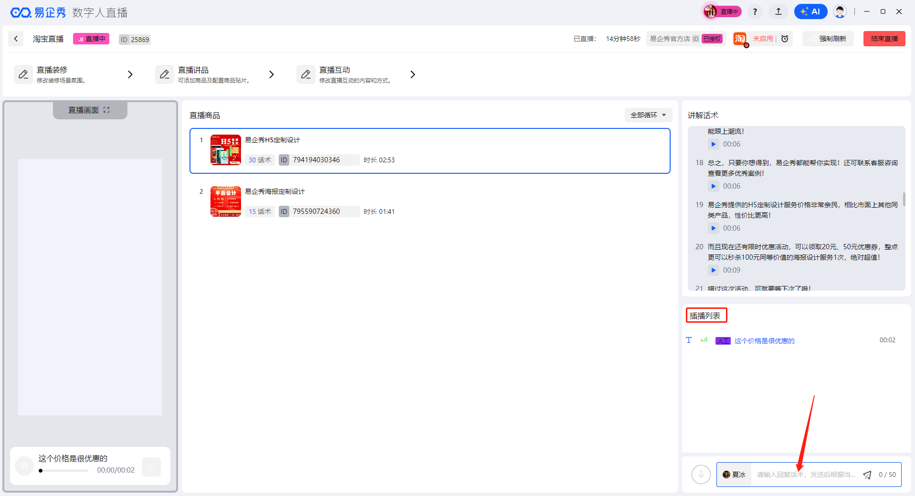Click the 15 话术 tag
The width and height of the screenshot is (915, 496).
click(x=260, y=211)
